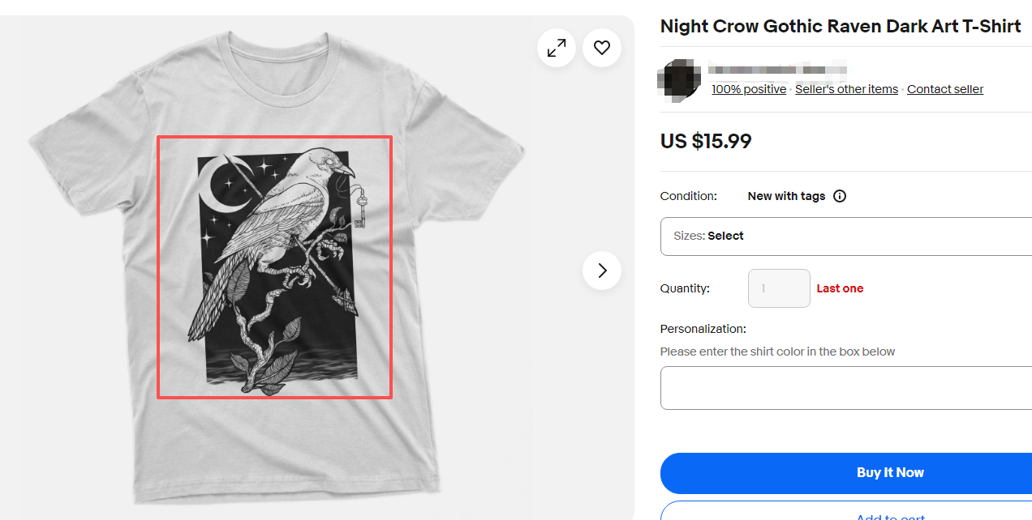Click the Add to cart button
Image resolution: width=1032 pixels, height=520 pixels.
click(845, 514)
